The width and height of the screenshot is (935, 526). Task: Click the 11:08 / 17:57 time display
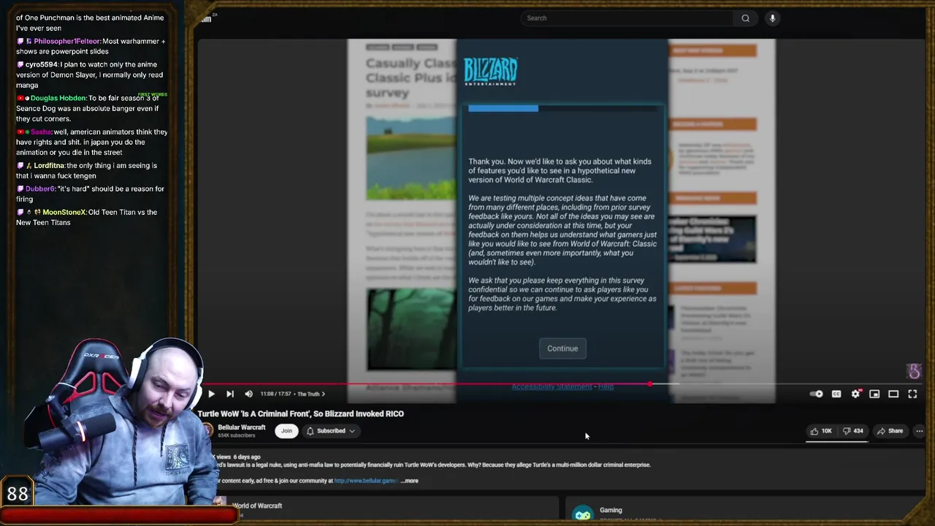click(x=277, y=394)
